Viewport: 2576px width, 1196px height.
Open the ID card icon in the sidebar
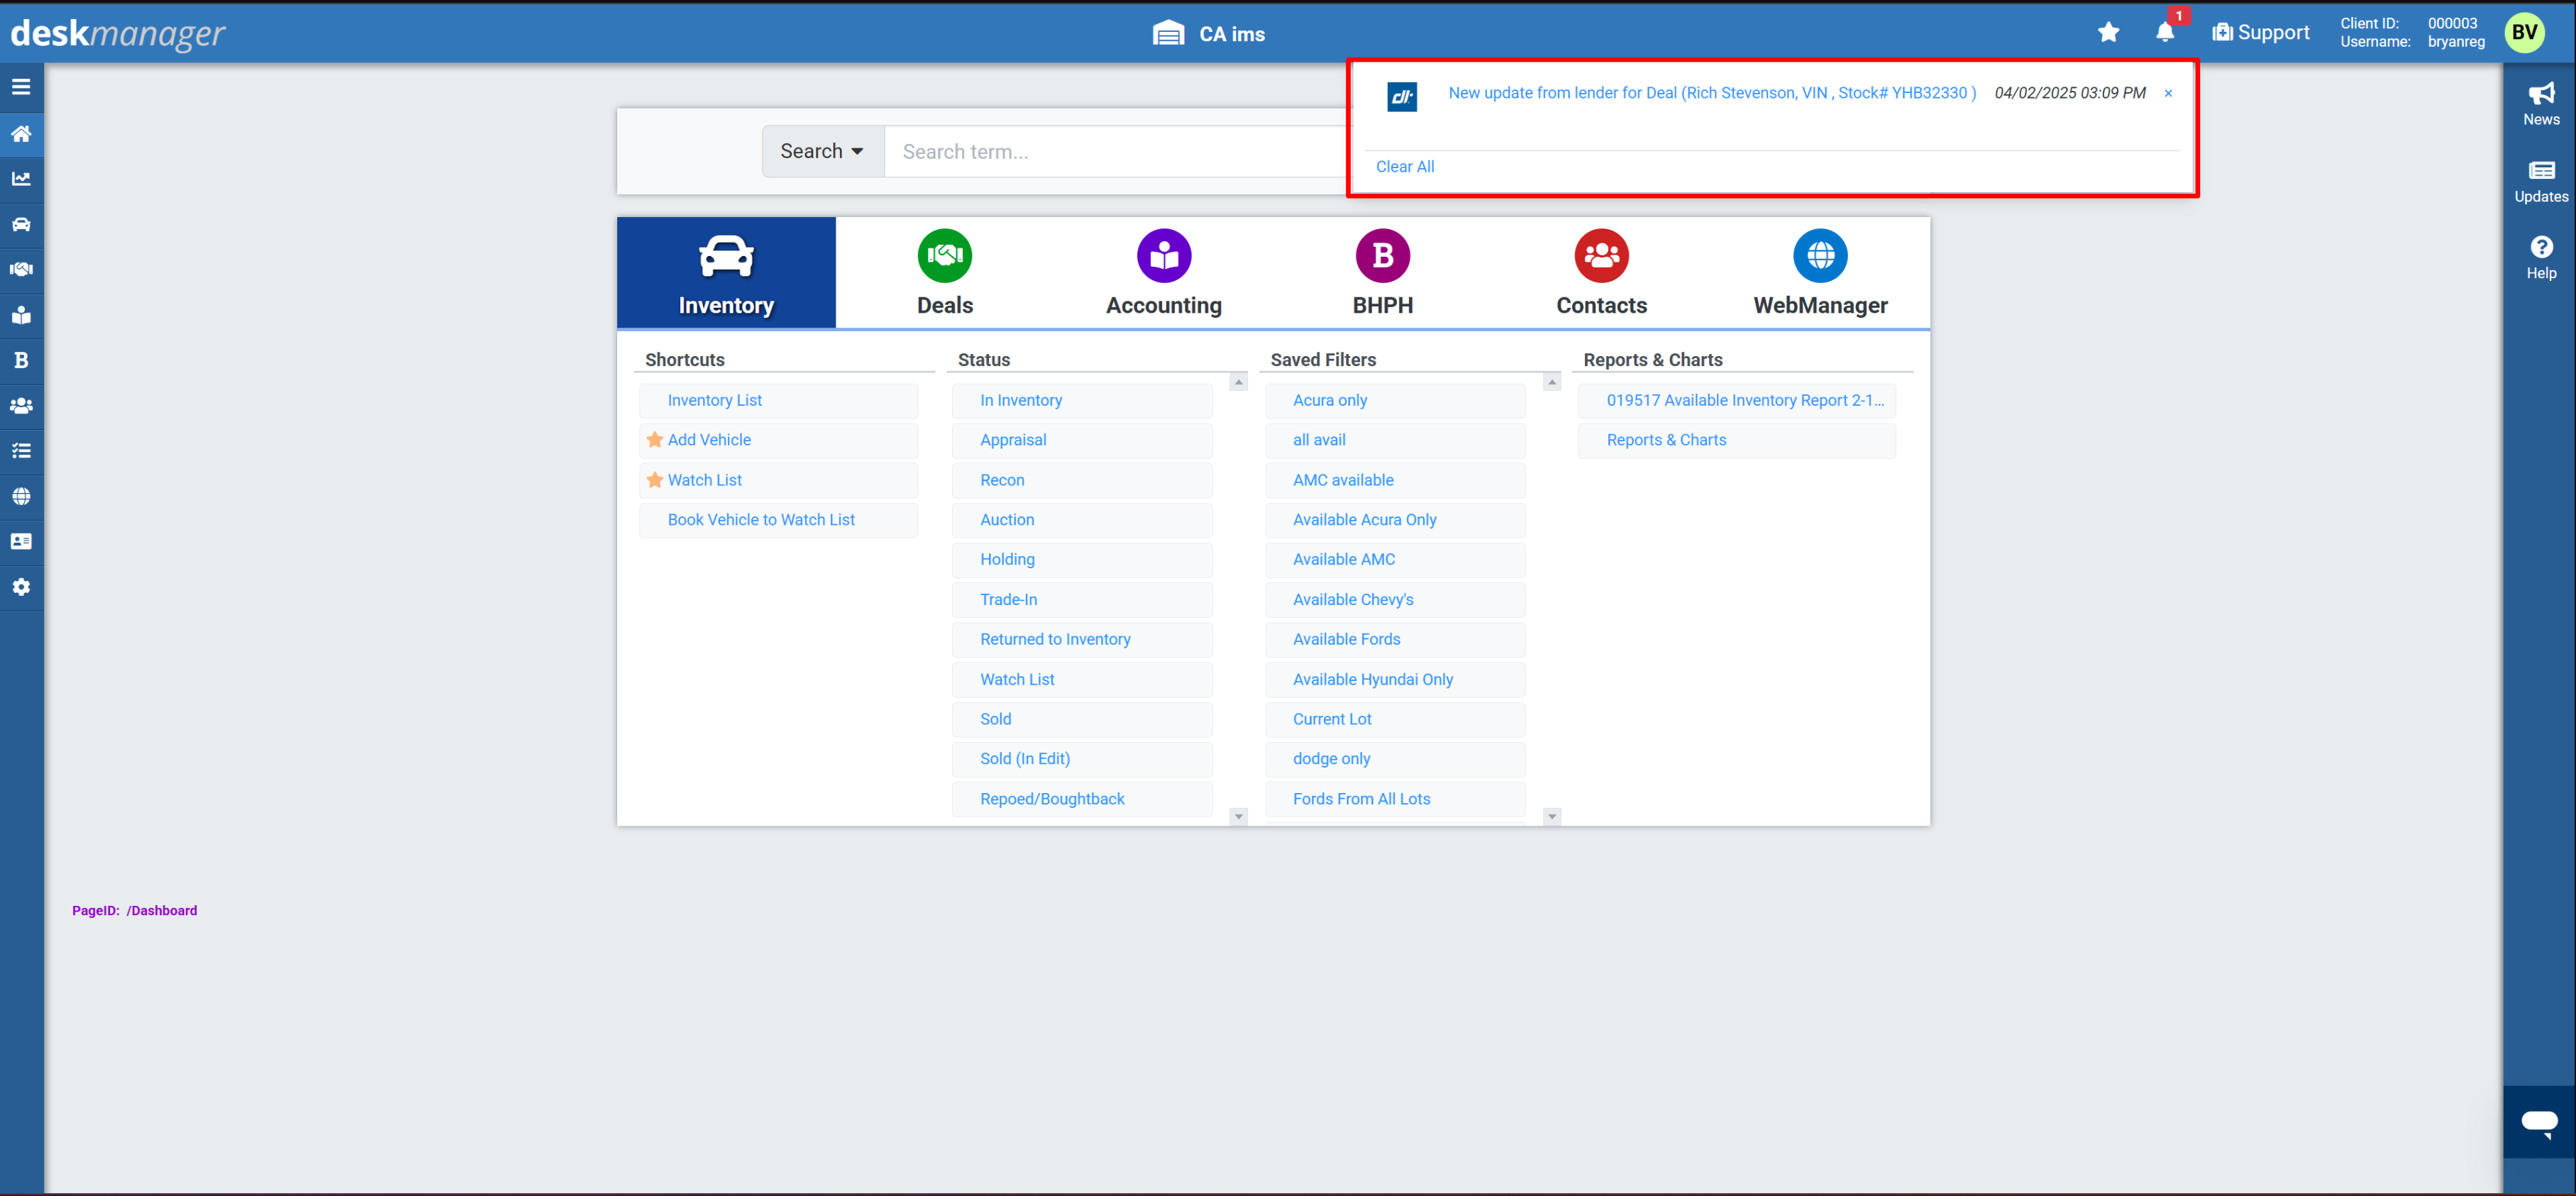click(21, 541)
